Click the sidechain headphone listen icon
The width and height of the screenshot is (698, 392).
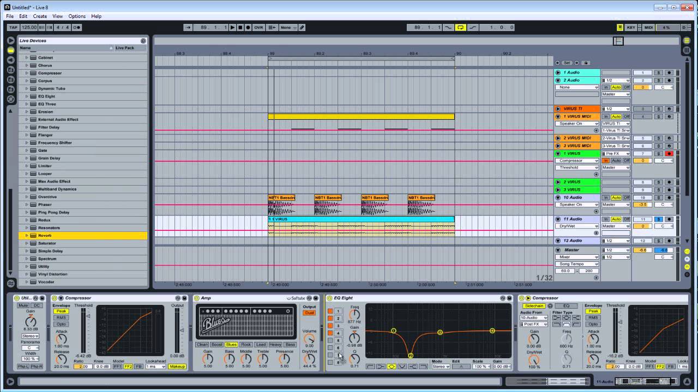tap(550, 306)
